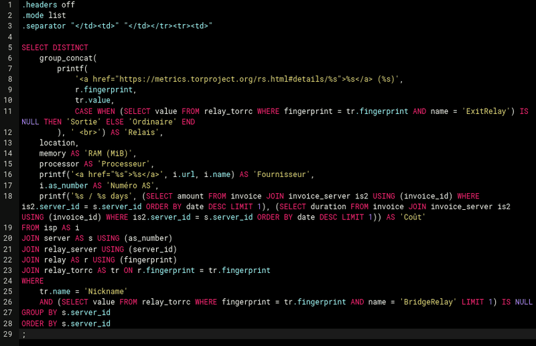This screenshot has width=536, height=346.
Task: Click gutter line number 4 of the empty line
Action: pos(9,37)
